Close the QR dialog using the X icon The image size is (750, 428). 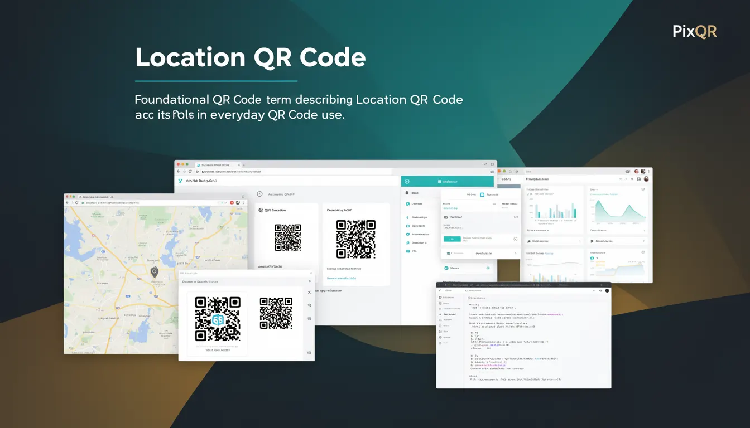pyautogui.click(x=309, y=292)
